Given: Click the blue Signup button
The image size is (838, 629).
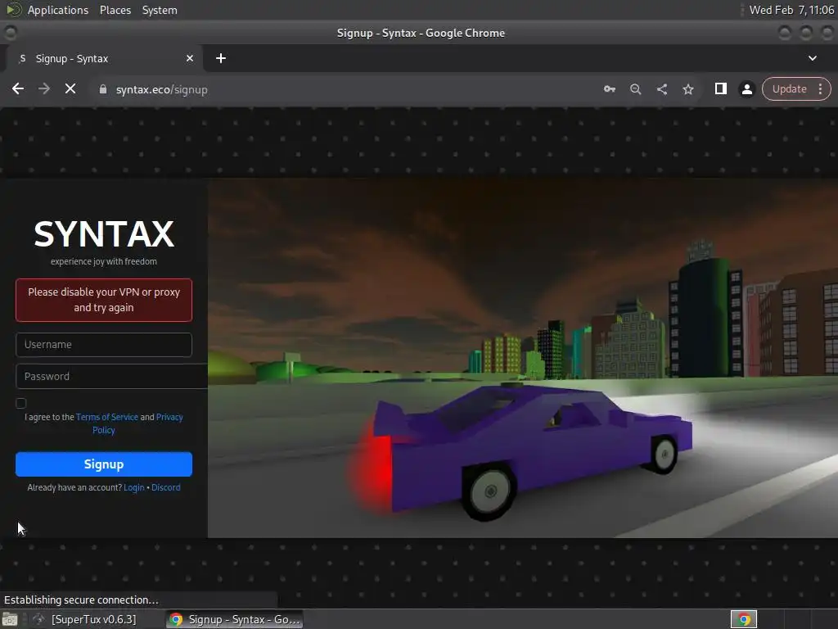Looking at the screenshot, I should 104,464.
